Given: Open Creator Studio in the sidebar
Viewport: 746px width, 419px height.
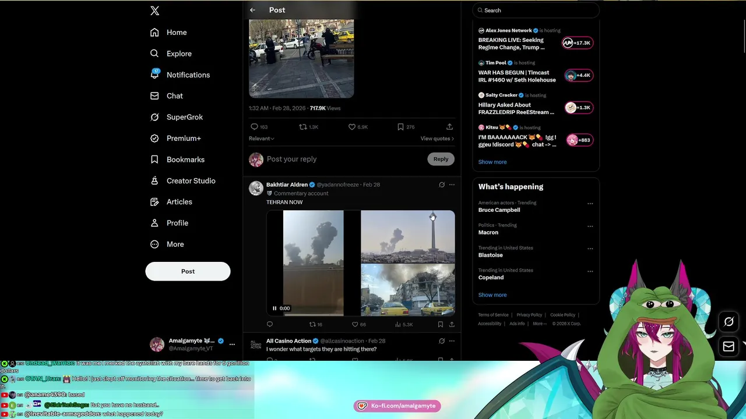Looking at the screenshot, I should pos(183,181).
